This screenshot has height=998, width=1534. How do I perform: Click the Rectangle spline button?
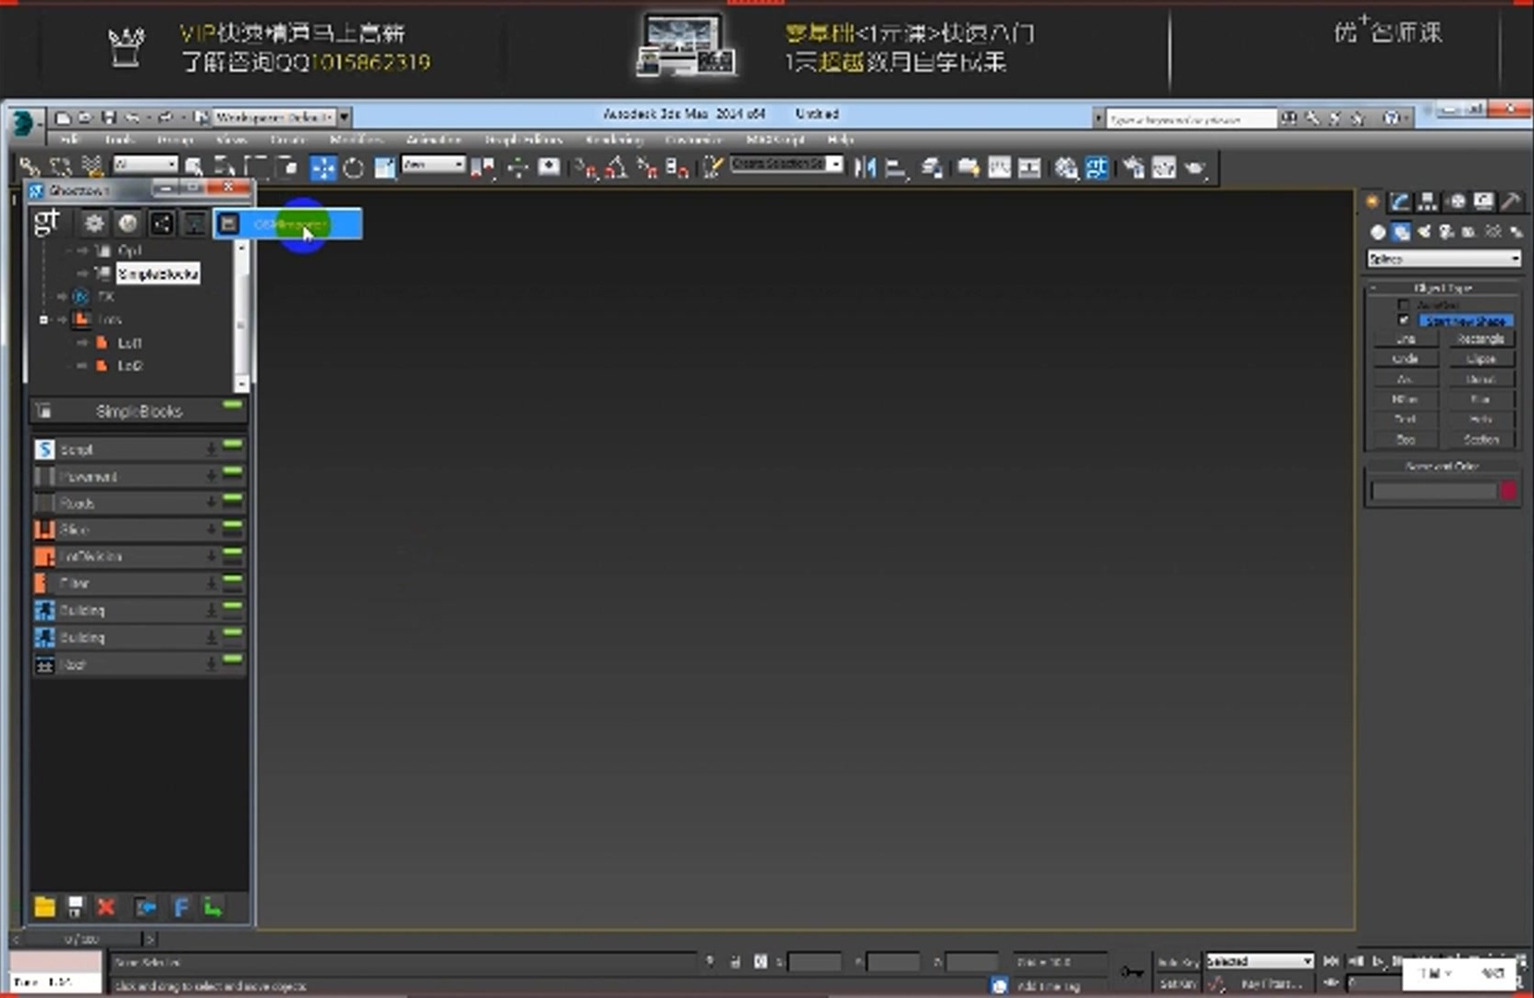coord(1480,339)
